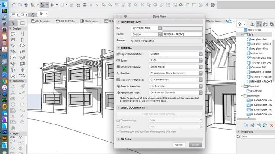Select the Marquee tool in the toolbox
The width and height of the screenshot is (275, 154).
tap(22, 23)
